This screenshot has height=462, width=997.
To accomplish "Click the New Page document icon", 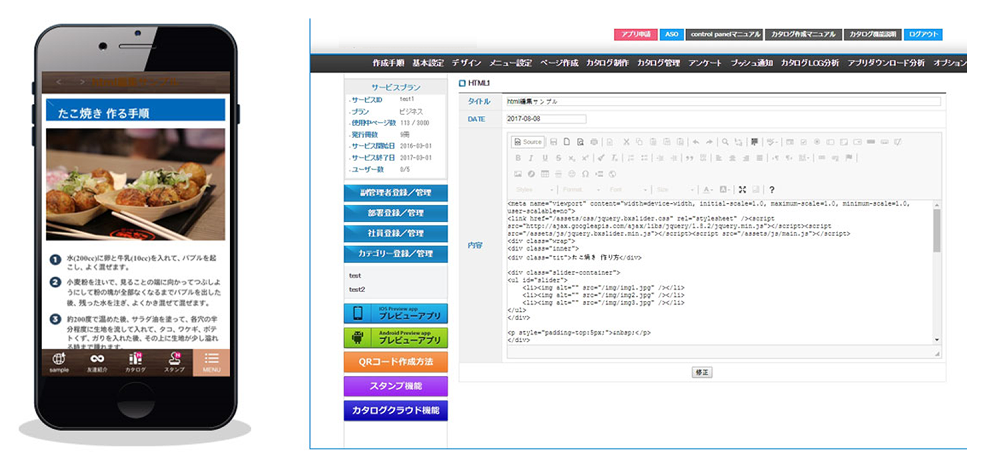I will (x=566, y=142).
